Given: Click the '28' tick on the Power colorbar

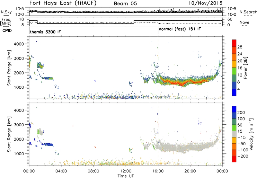Looking at the screenshot, I should [x=240, y=47].
